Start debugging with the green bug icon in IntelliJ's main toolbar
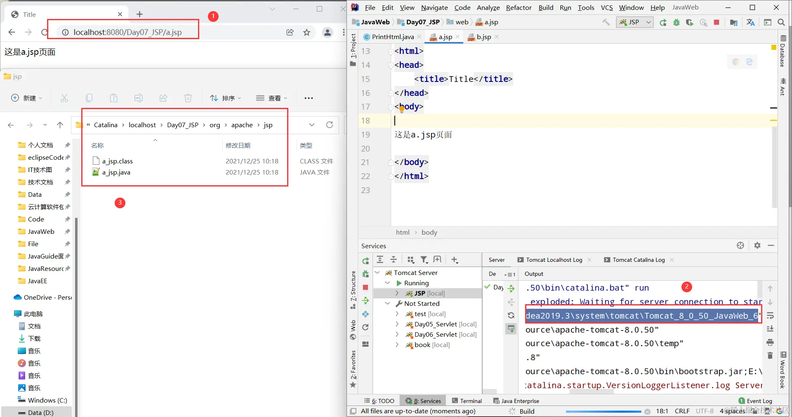 (x=676, y=22)
